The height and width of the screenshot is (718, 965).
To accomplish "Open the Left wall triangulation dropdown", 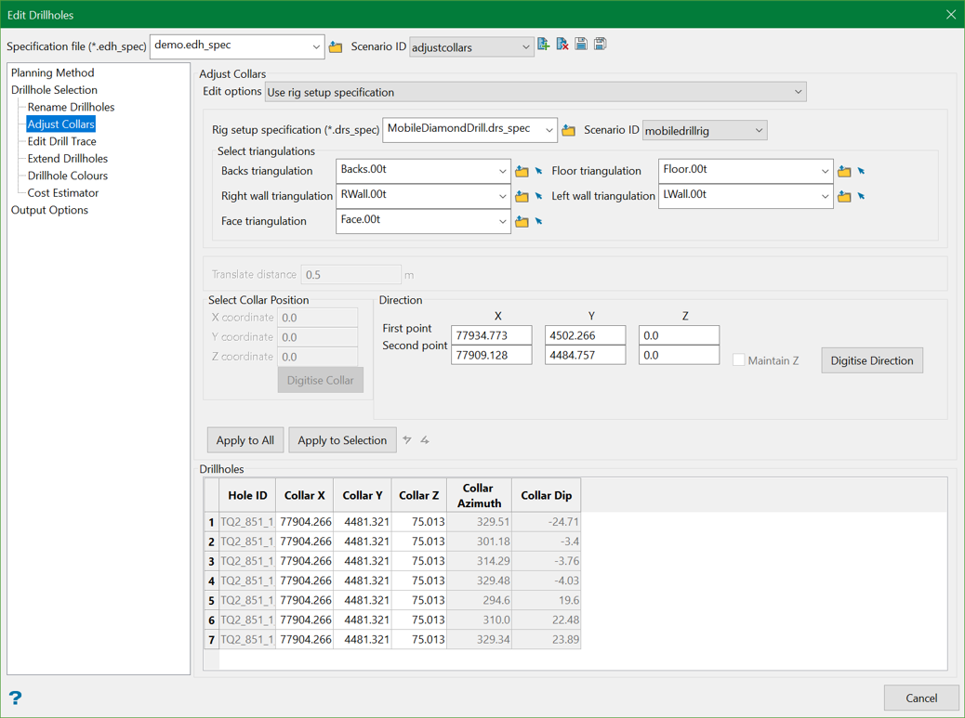I will 825,196.
